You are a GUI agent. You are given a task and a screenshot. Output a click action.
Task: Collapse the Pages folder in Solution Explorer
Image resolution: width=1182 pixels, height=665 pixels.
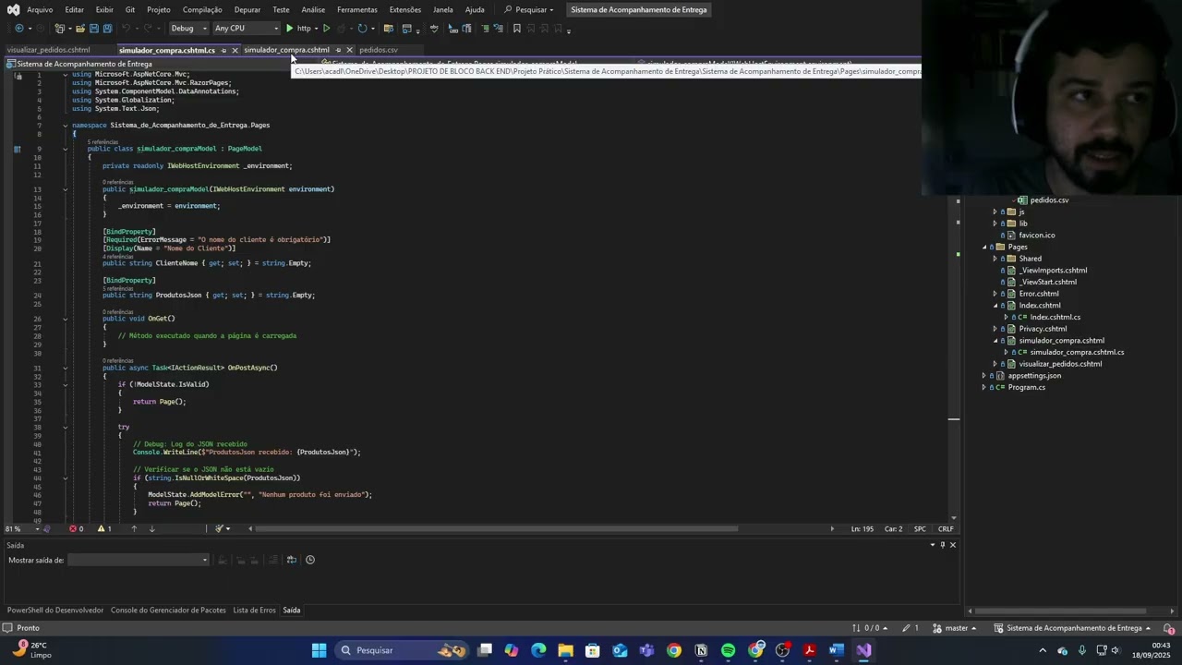pyautogui.click(x=984, y=248)
